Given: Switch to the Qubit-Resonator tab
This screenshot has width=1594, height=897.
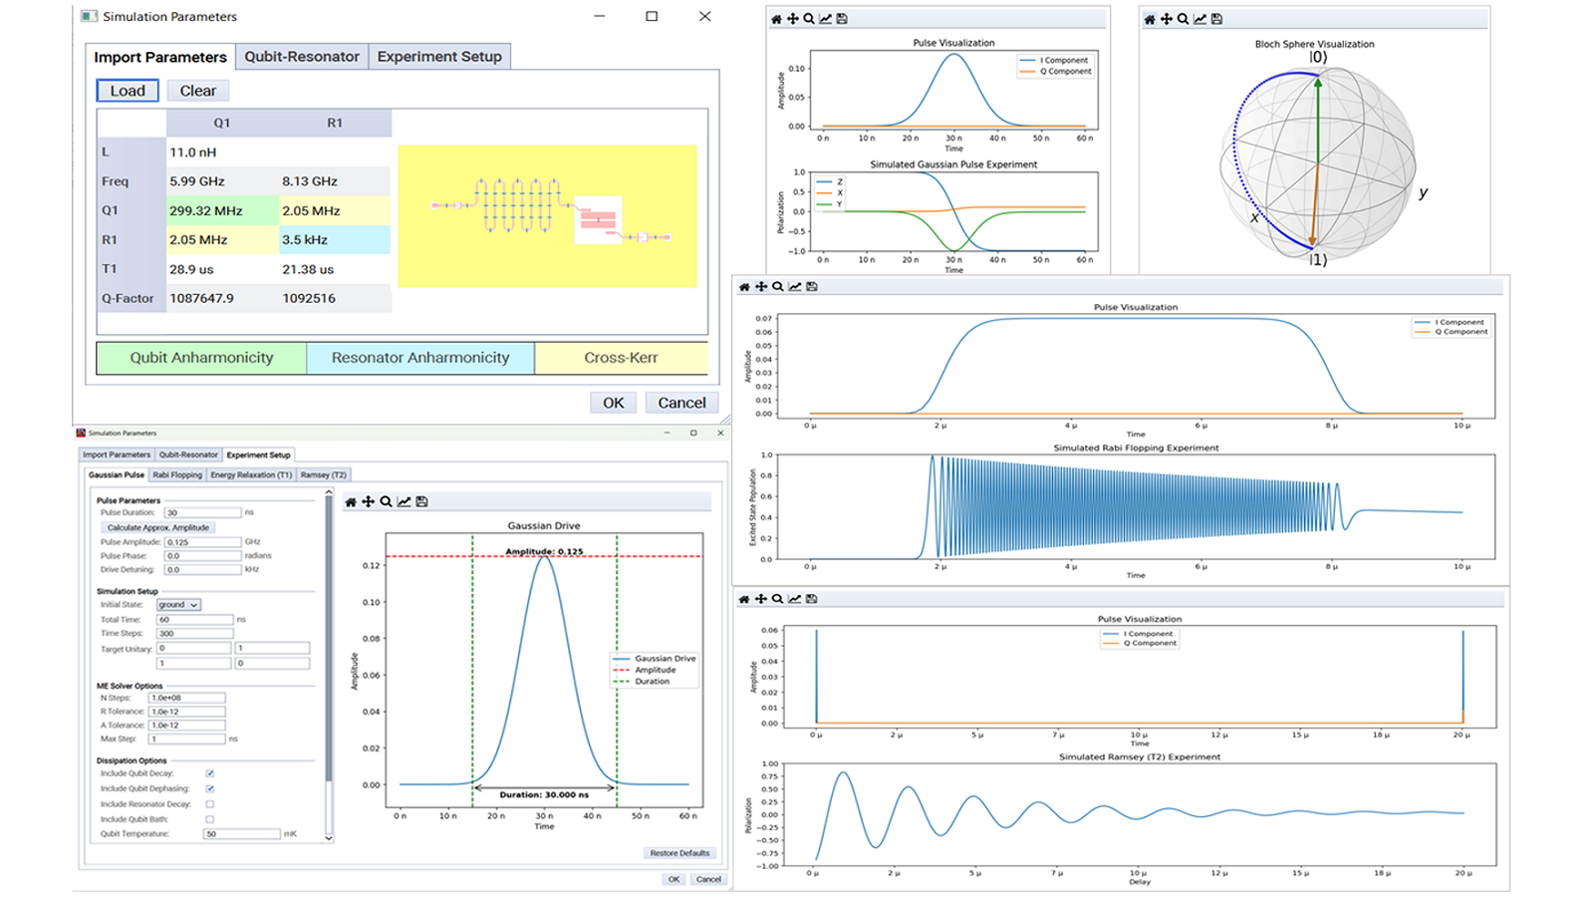Looking at the screenshot, I should [x=302, y=57].
